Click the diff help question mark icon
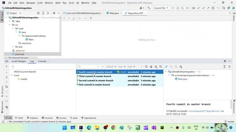The width and height of the screenshot is (236, 132). [91, 18]
